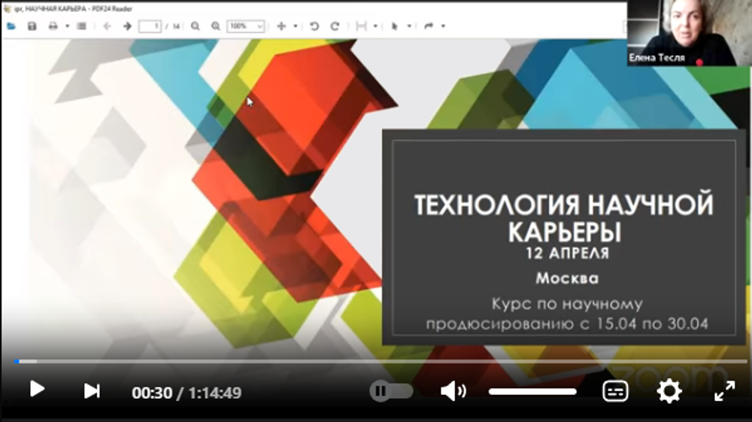Select the page number input field
The image size is (752, 422).
(x=150, y=26)
